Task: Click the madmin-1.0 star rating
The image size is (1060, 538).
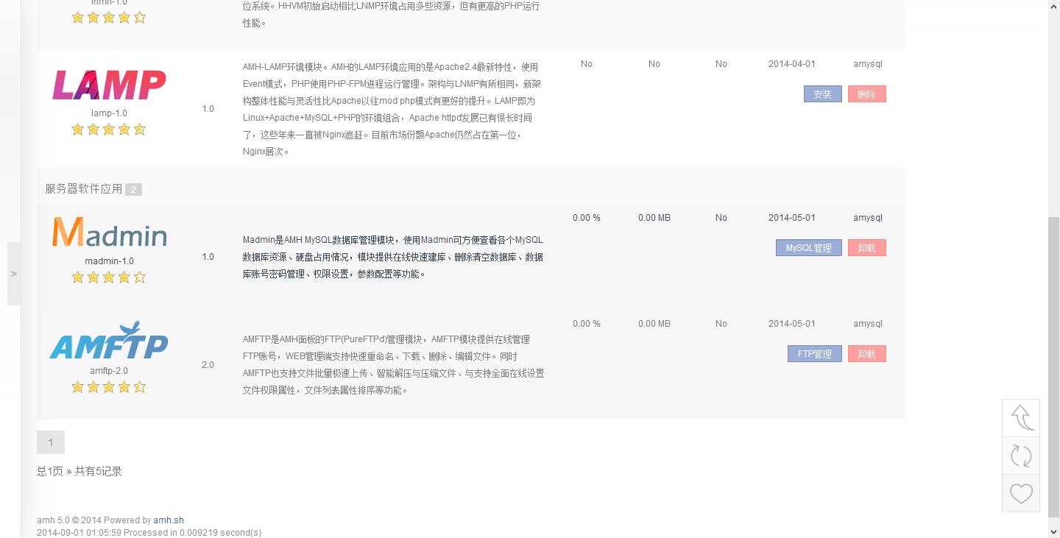Action: click(109, 277)
